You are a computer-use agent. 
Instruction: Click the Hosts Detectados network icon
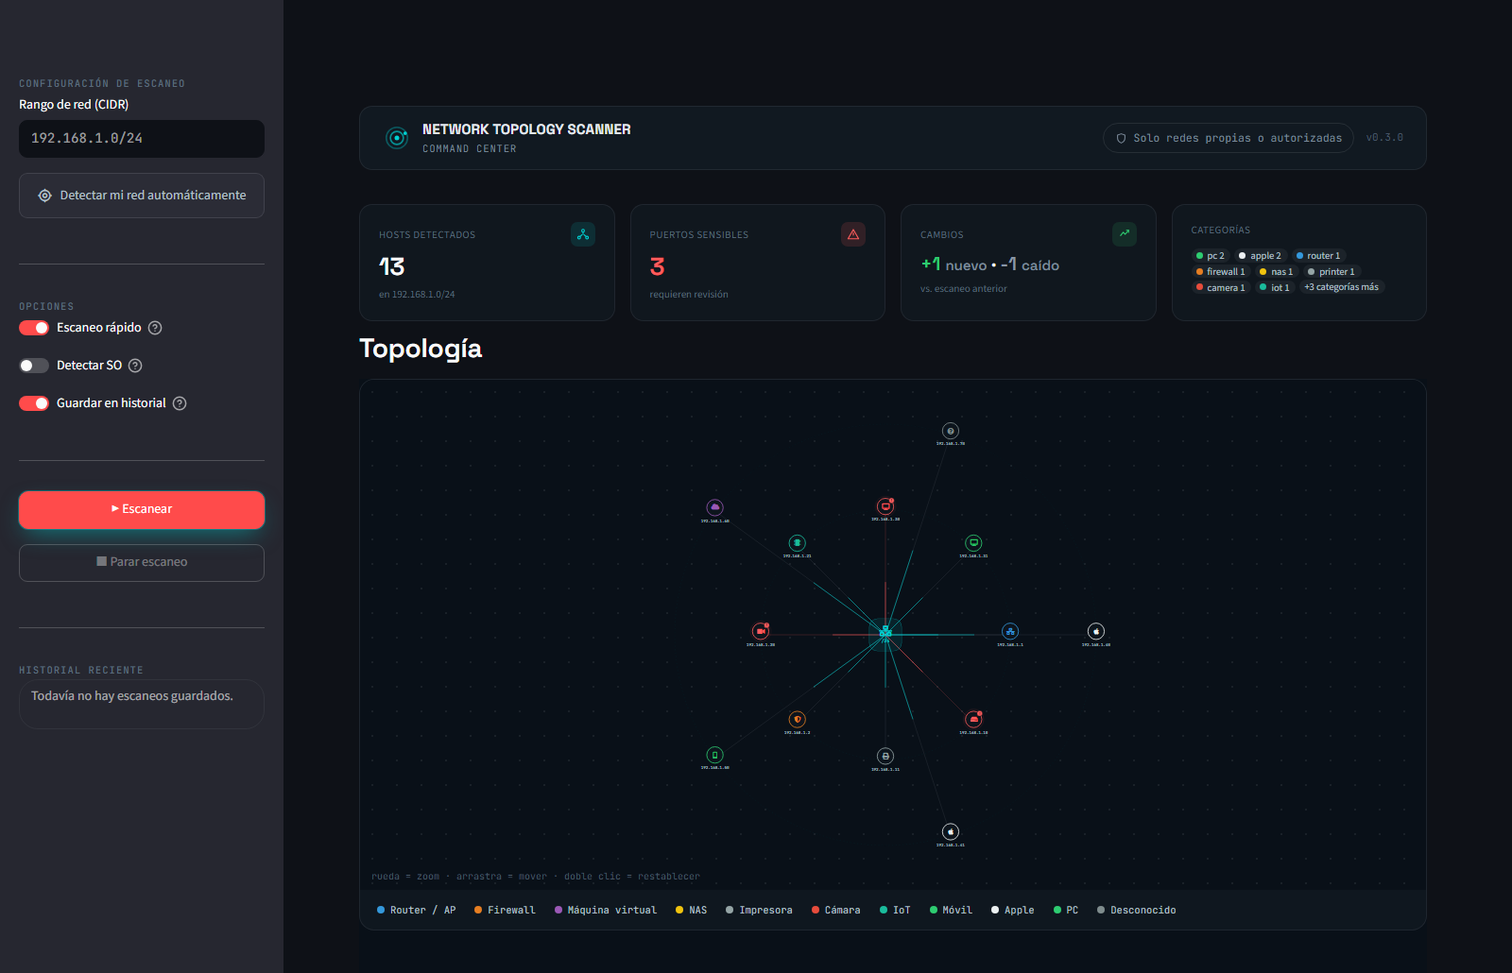(x=583, y=234)
